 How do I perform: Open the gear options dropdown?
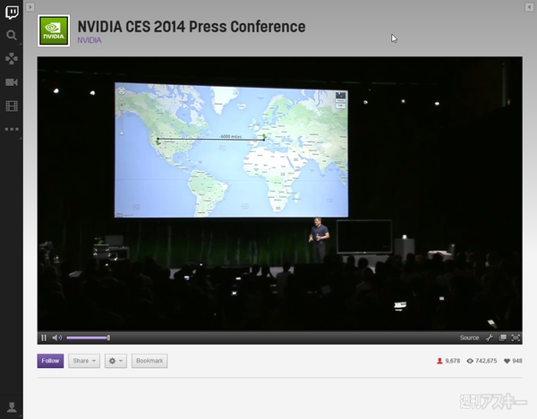pyautogui.click(x=115, y=361)
